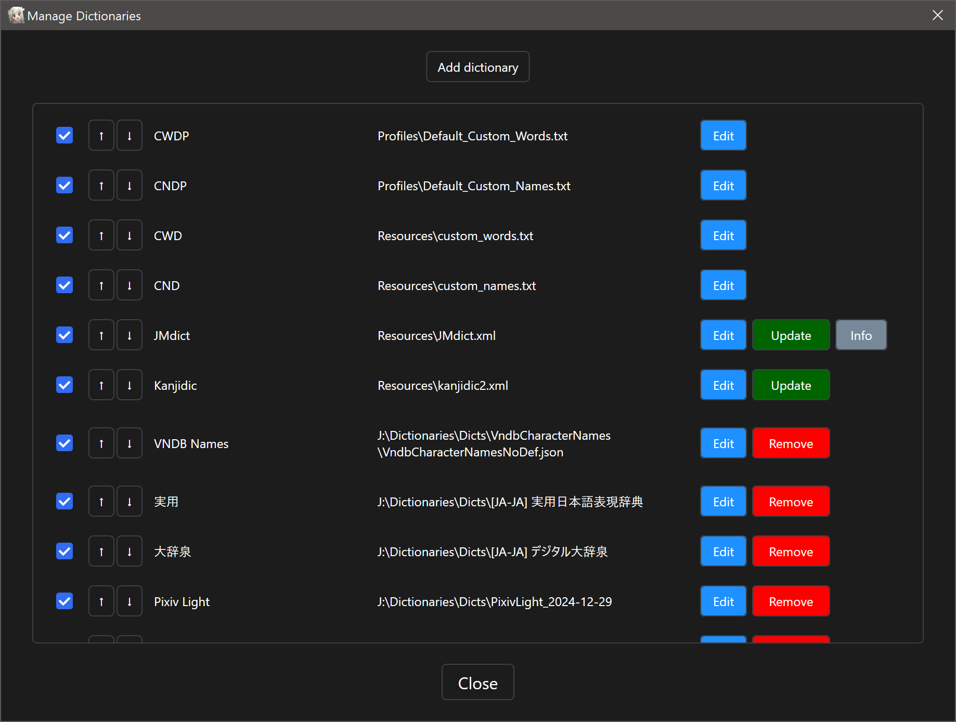
Task: Move 実用 dictionary up
Action: 101,502
